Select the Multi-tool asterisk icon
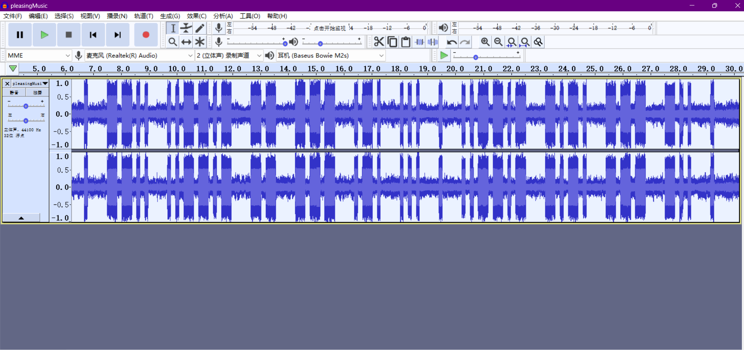The image size is (744, 350). click(200, 42)
